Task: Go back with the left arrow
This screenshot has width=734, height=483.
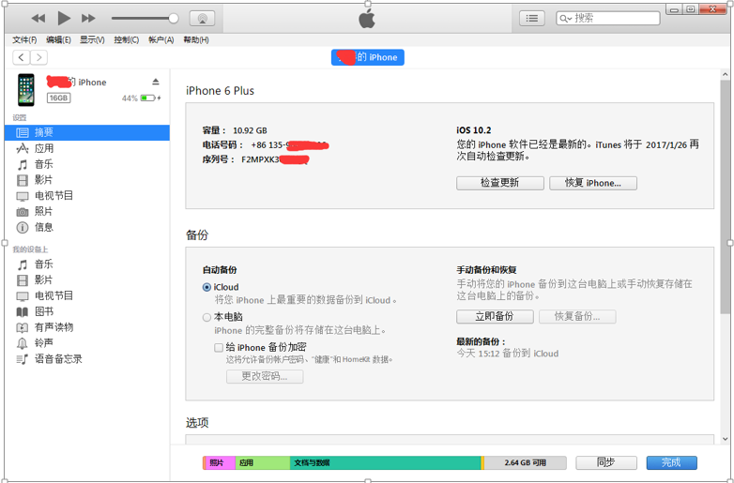Action: (x=21, y=57)
